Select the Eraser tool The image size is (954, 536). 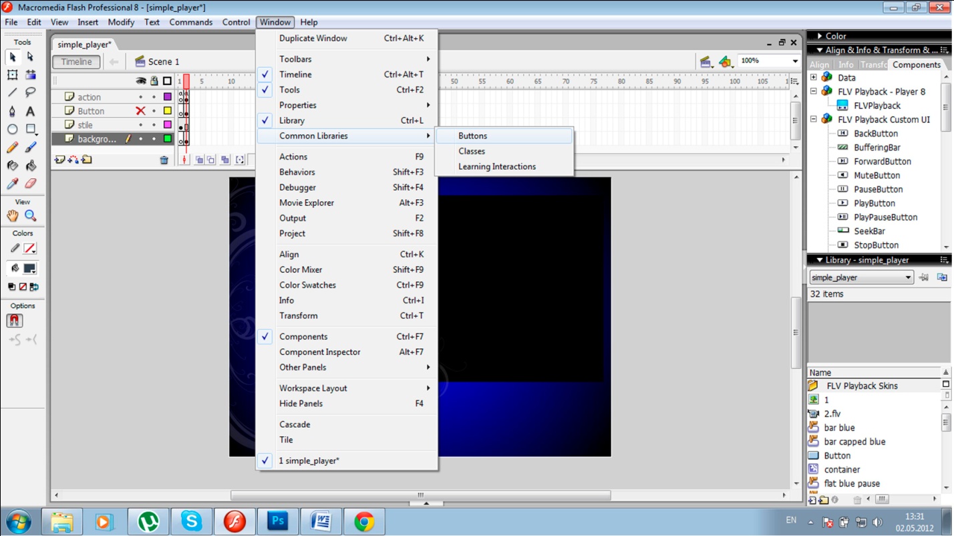30,183
